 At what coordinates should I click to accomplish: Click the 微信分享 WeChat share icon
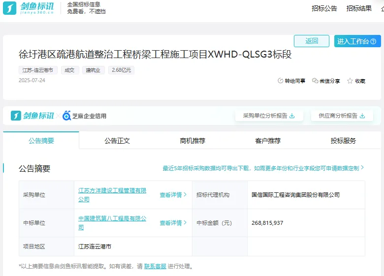click(315, 81)
